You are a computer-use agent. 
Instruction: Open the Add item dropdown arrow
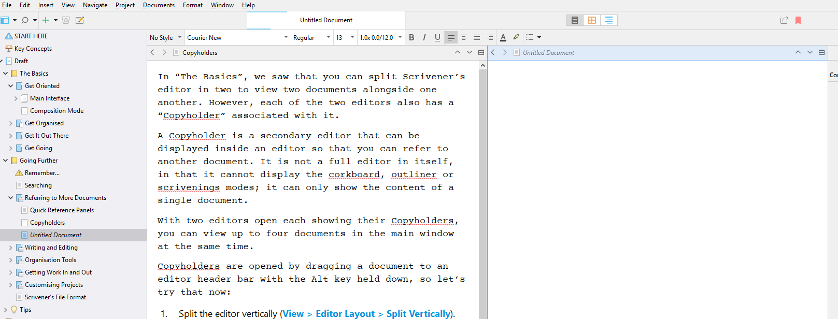pyautogui.click(x=55, y=20)
